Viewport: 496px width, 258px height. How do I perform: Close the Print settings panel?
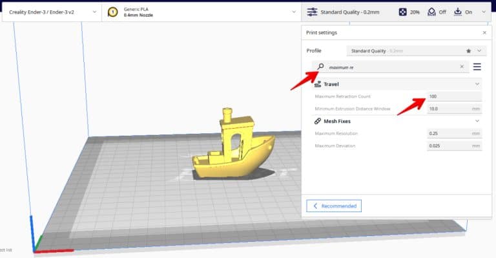click(484, 32)
